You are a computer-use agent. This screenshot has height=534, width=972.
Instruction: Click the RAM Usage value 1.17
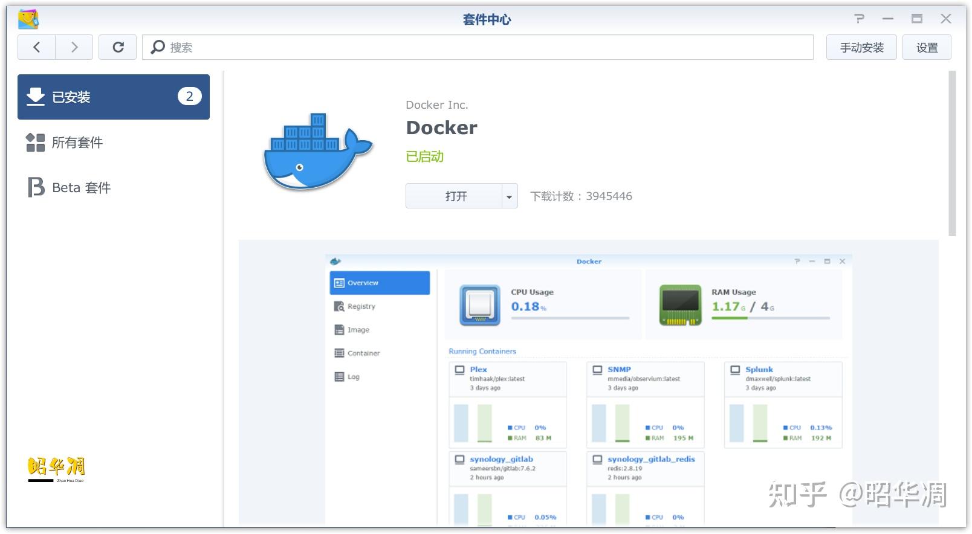coord(726,306)
